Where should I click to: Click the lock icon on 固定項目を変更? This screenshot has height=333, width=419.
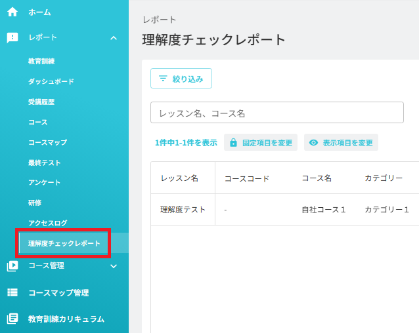pos(233,143)
